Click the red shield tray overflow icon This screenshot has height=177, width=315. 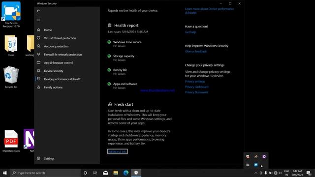tap(248, 156)
